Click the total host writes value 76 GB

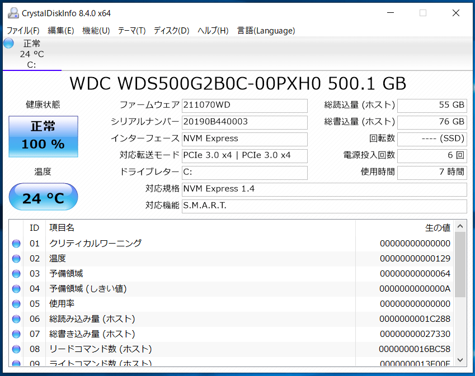pos(432,122)
